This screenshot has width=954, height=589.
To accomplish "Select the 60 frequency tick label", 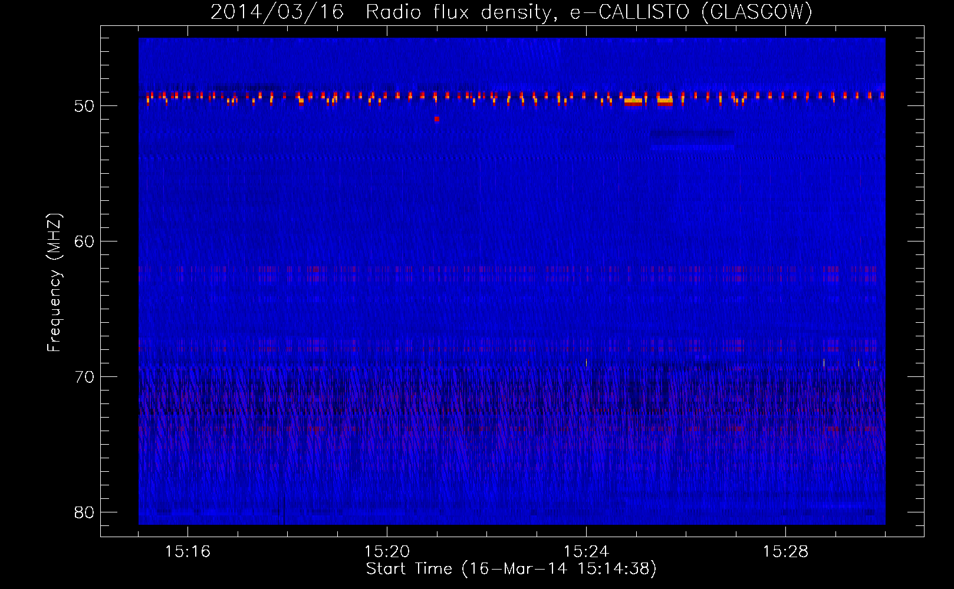I will coord(84,241).
